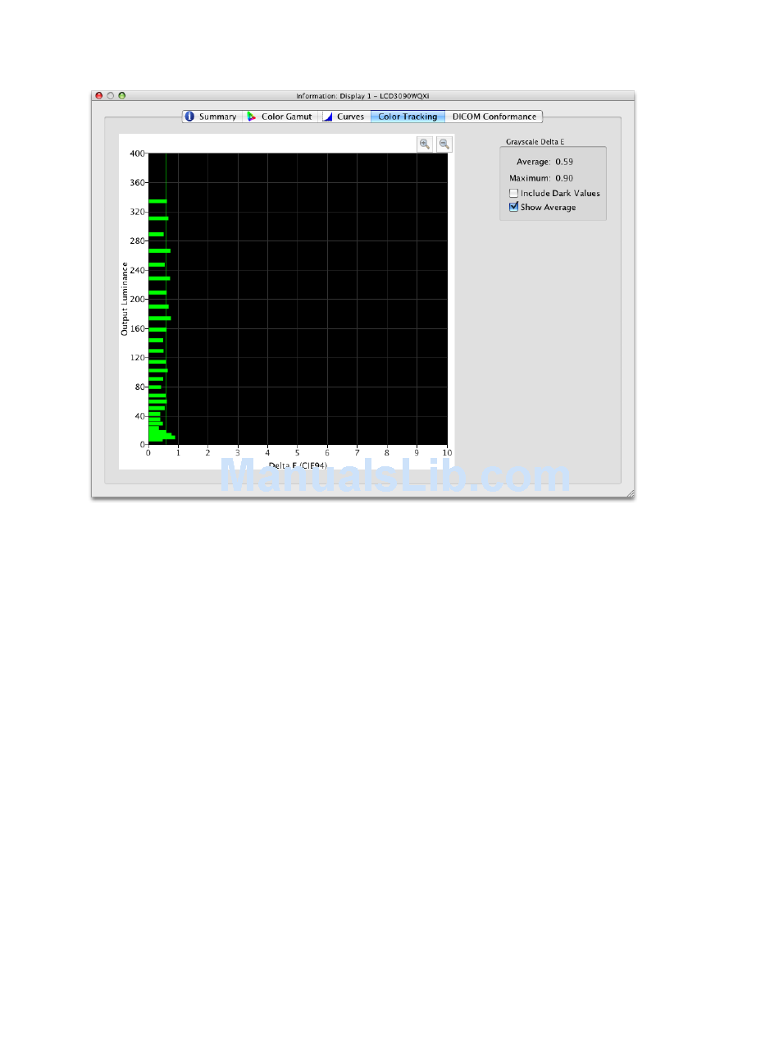Zoom in on the Delta E chart
The width and height of the screenshot is (779, 1040).
click(425, 144)
